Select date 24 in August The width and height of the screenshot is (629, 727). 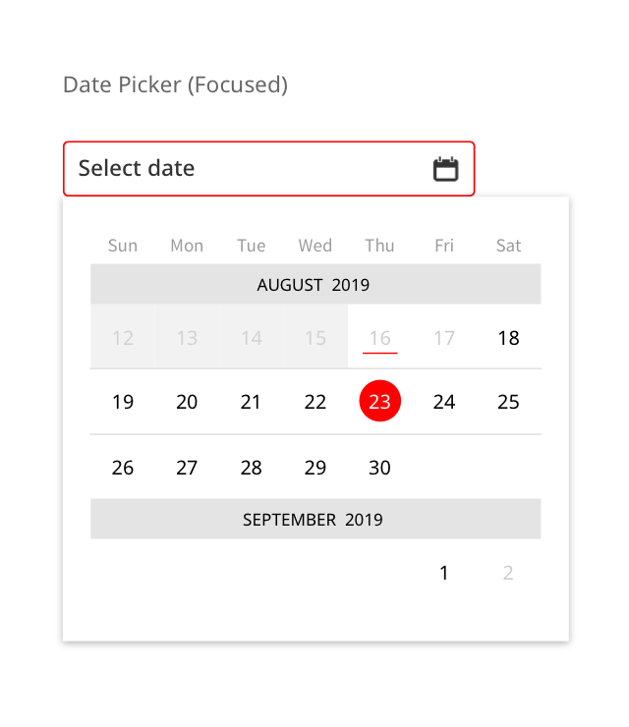tap(444, 402)
